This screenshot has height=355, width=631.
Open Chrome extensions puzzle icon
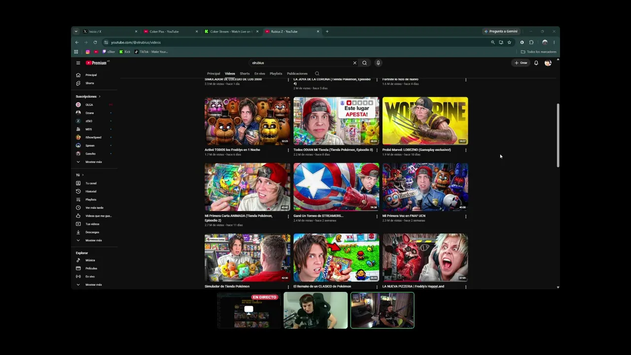(x=531, y=42)
